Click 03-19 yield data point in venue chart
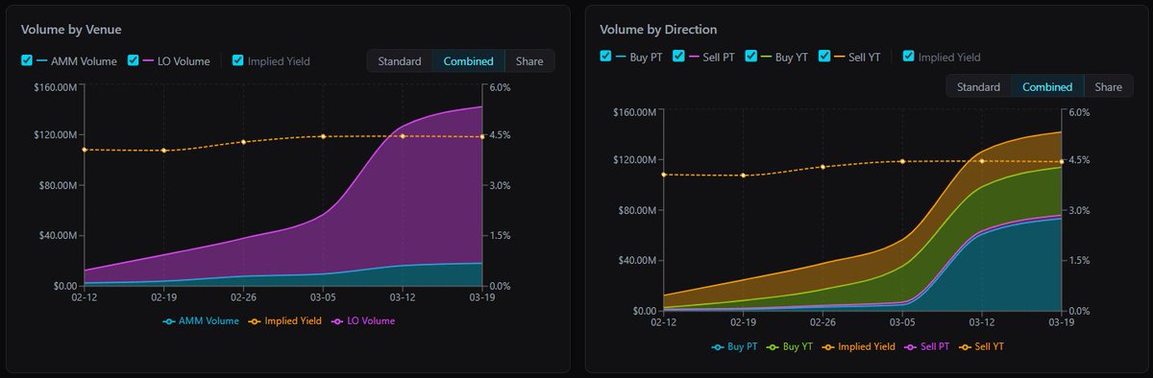Screen dimensions: 1153x378 [x=482, y=136]
